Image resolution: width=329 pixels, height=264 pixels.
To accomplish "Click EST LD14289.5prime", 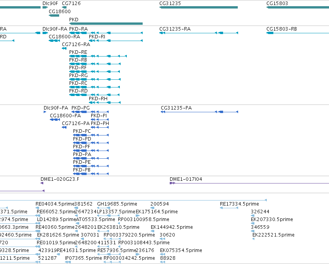I will point(56,219).
